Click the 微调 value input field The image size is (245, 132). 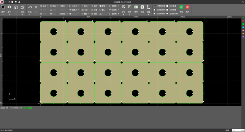pyautogui.click(x=238, y=130)
